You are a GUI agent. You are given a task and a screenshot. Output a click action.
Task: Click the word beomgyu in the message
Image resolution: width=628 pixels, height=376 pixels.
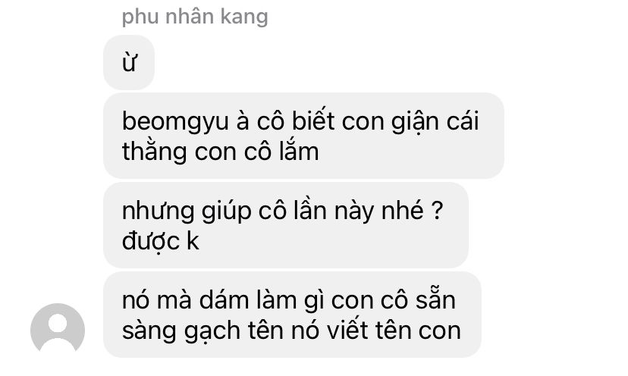point(175,122)
